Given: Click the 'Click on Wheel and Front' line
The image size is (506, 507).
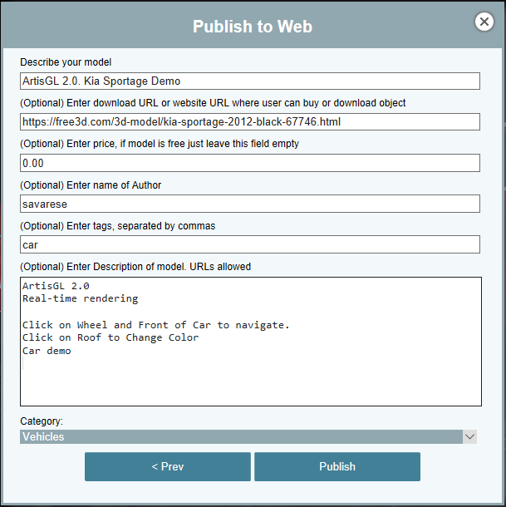Looking at the screenshot, I should [156, 325].
